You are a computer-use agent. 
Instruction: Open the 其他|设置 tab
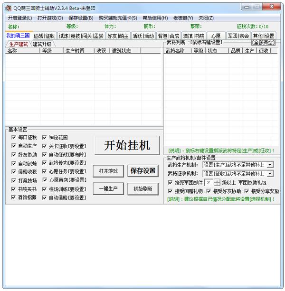[264, 36]
